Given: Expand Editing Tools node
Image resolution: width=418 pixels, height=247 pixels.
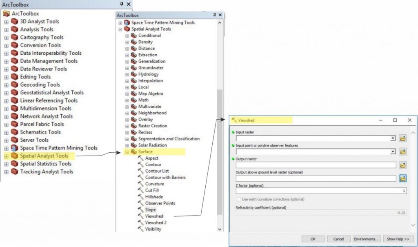Looking at the screenshot, I should click(7, 77).
